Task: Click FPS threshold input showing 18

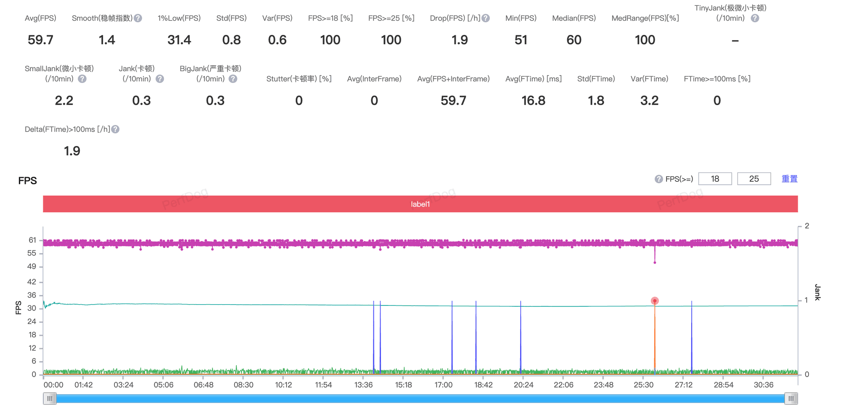Action: pyautogui.click(x=715, y=179)
